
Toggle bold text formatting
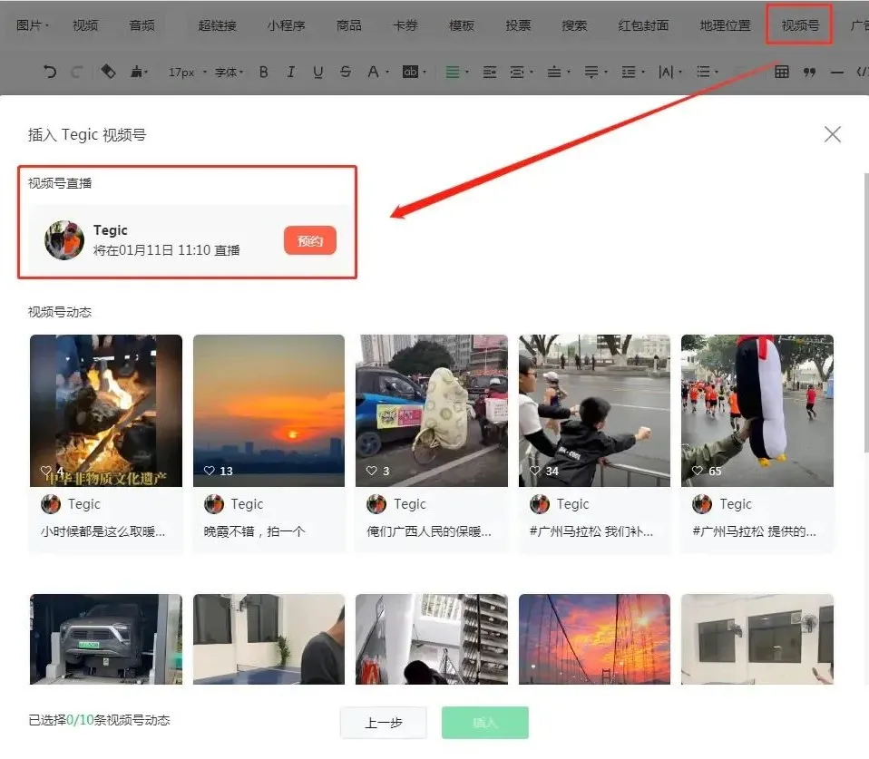pyautogui.click(x=264, y=72)
